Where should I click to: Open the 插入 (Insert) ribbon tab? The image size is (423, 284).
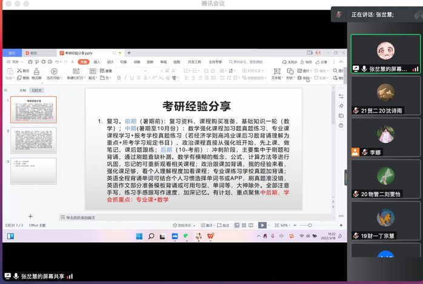[x=98, y=62]
